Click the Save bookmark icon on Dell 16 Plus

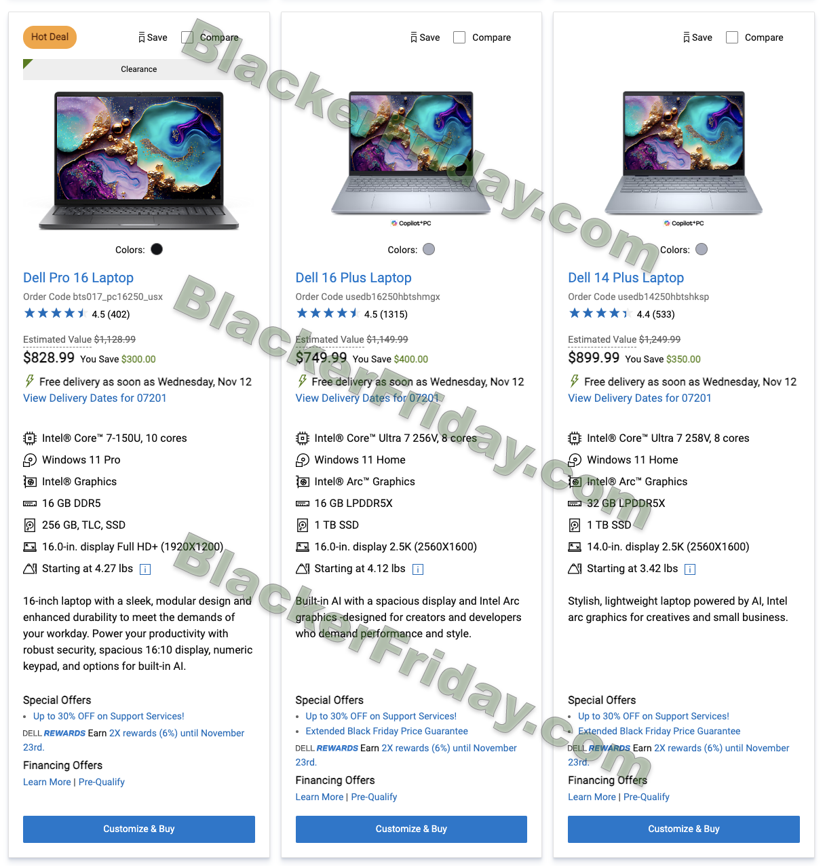point(414,37)
